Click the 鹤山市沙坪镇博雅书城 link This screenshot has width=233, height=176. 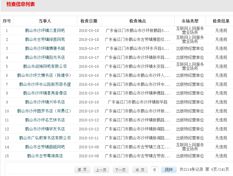point(45,49)
